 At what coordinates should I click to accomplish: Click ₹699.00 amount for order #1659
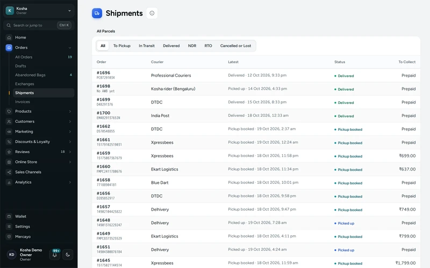407,156
